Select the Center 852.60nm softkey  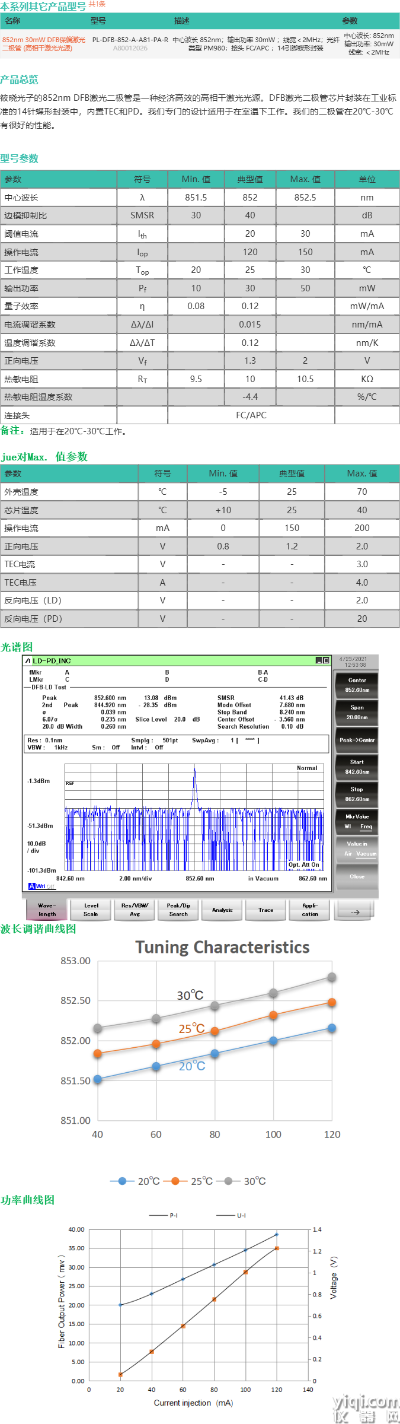[x=357, y=685]
